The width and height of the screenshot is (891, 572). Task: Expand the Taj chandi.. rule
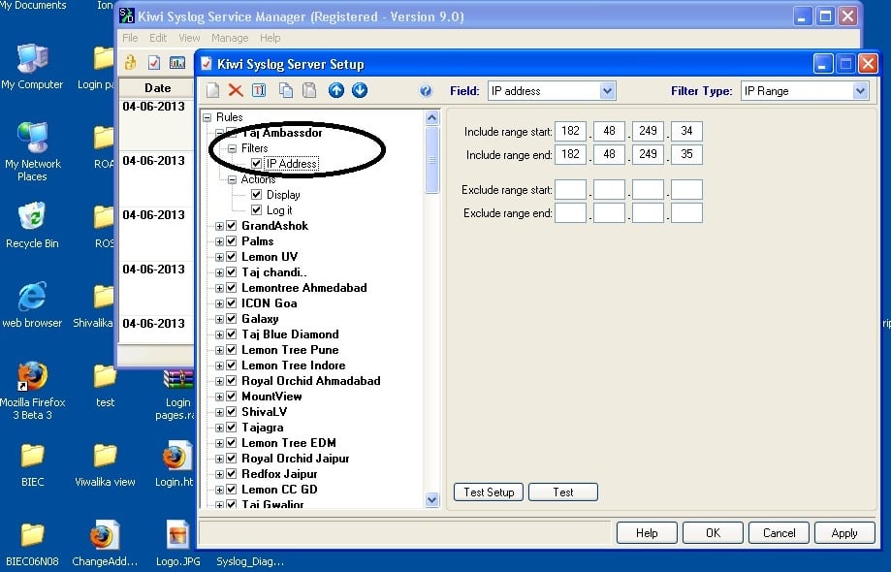tap(219, 272)
